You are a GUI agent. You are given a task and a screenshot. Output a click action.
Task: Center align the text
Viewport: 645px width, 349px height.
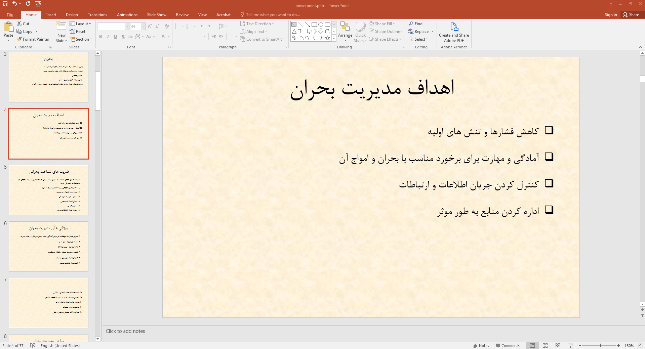click(185, 37)
